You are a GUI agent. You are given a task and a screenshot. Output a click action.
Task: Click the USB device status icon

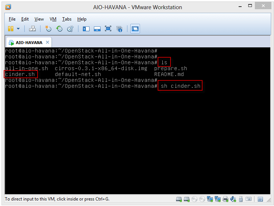pos(241,199)
